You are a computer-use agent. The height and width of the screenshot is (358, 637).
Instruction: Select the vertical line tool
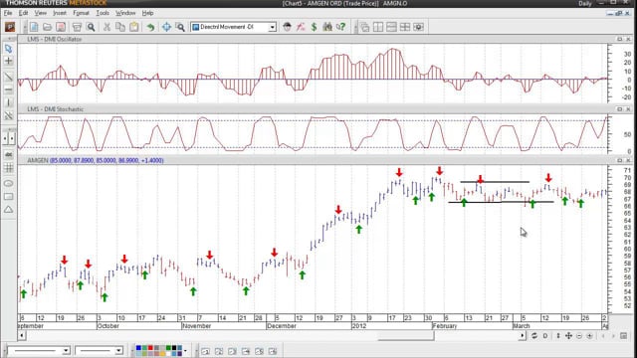click(x=8, y=102)
